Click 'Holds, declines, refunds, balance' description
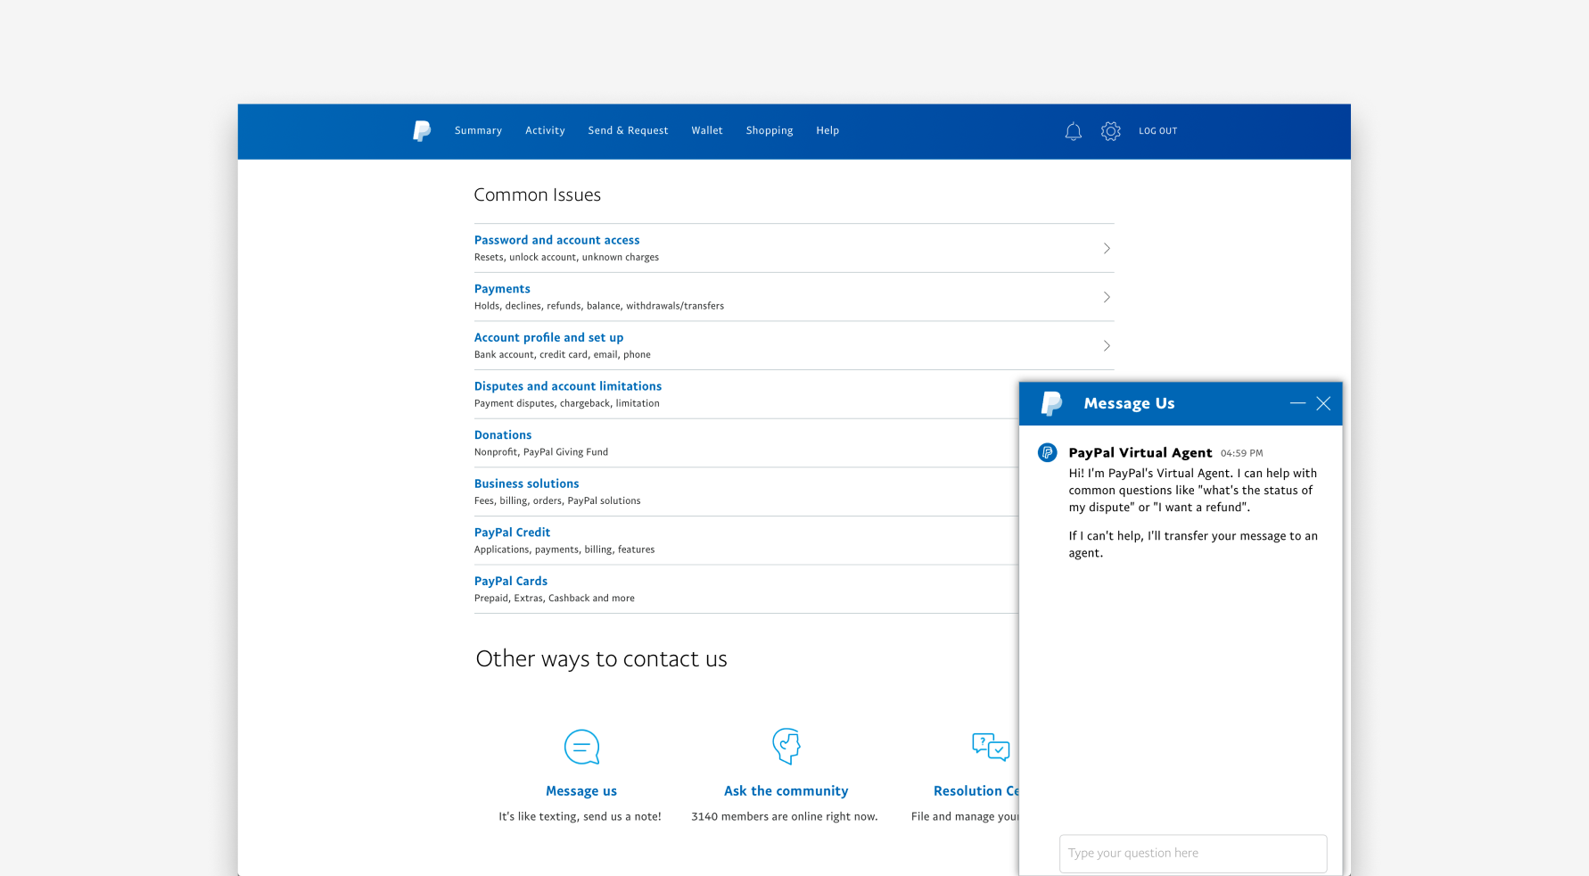Viewport: 1589px width, 876px height. (x=598, y=306)
